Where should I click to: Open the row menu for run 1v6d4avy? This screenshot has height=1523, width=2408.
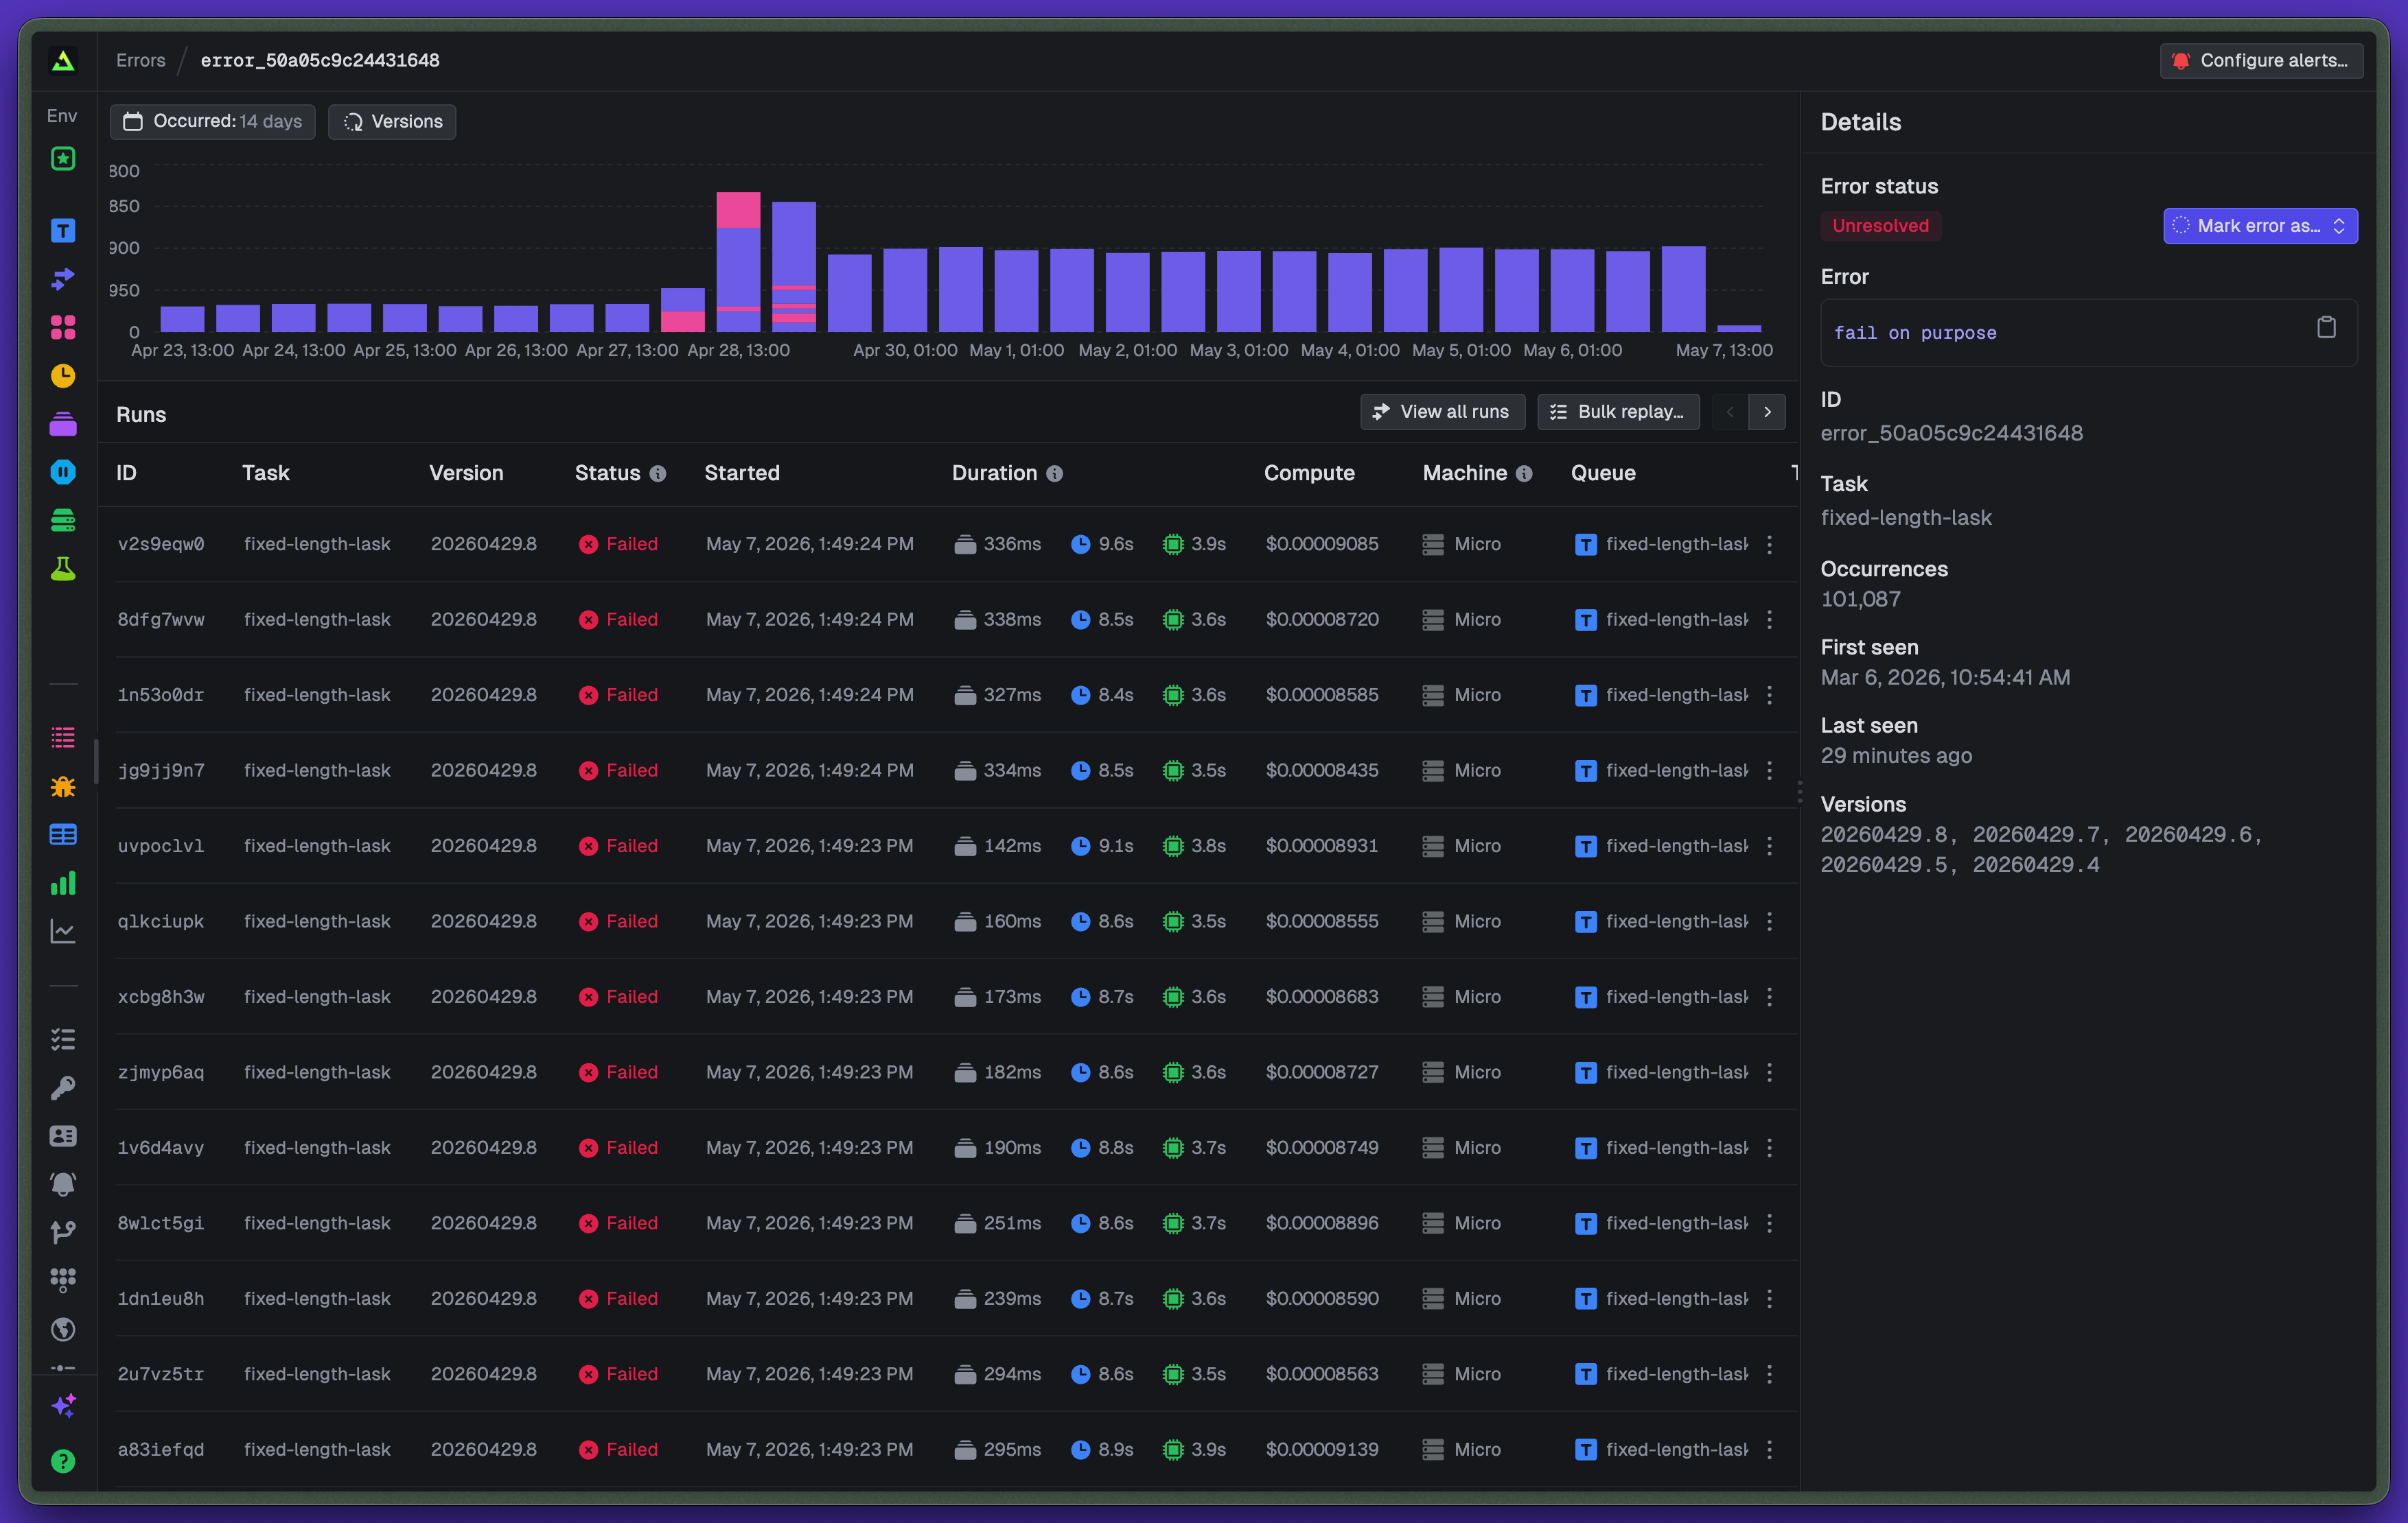(x=1769, y=1148)
